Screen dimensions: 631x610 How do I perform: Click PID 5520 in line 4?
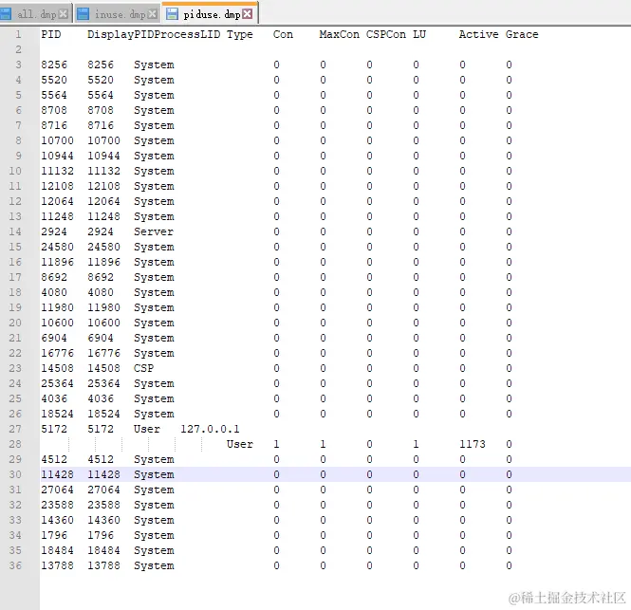54,80
